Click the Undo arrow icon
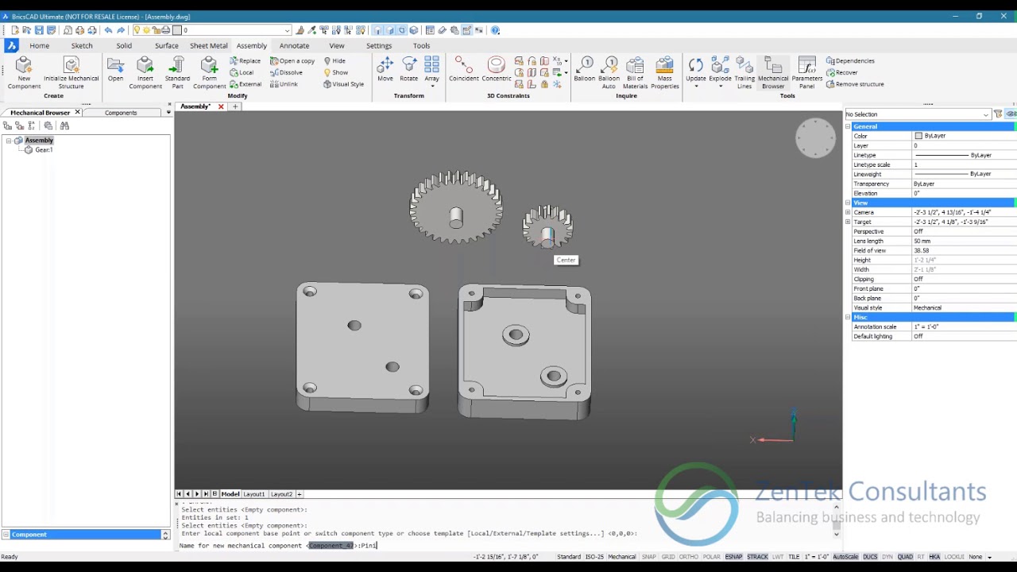The image size is (1017, 572). (x=108, y=30)
